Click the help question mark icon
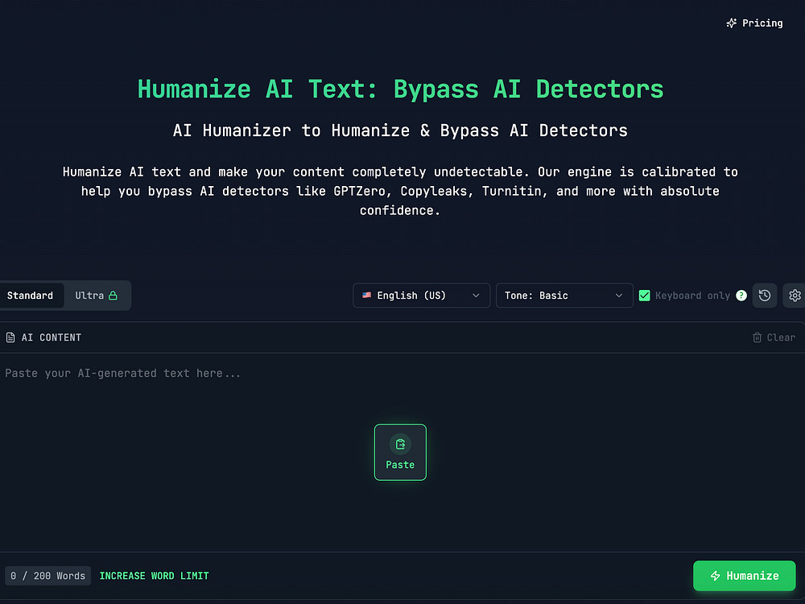Screen dimensions: 805x604 (741, 296)
